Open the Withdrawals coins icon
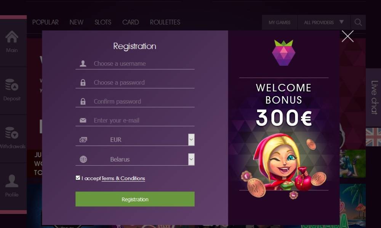This screenshot has width=381, height=228. tap(12, 133)
